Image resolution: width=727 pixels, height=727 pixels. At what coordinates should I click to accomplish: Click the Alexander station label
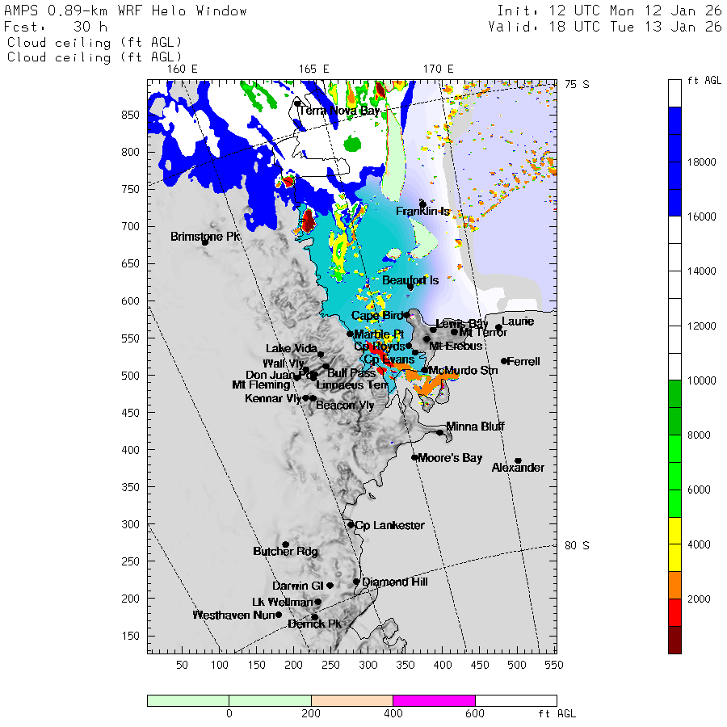[x=518, y=468]
